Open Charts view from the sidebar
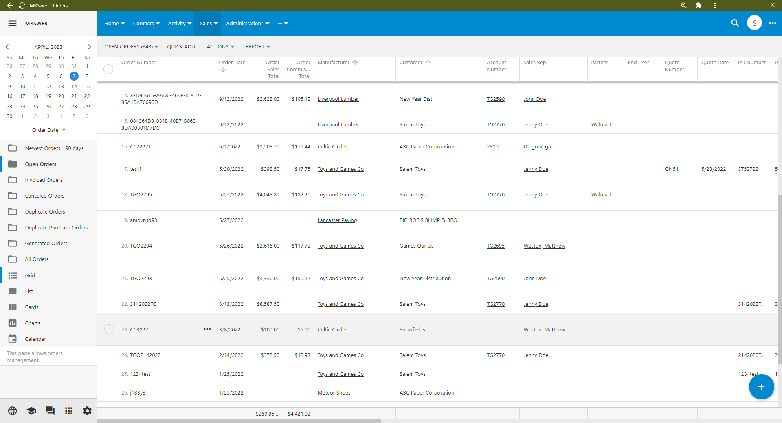This screenshot has width=782, height=423. [31, 323]
